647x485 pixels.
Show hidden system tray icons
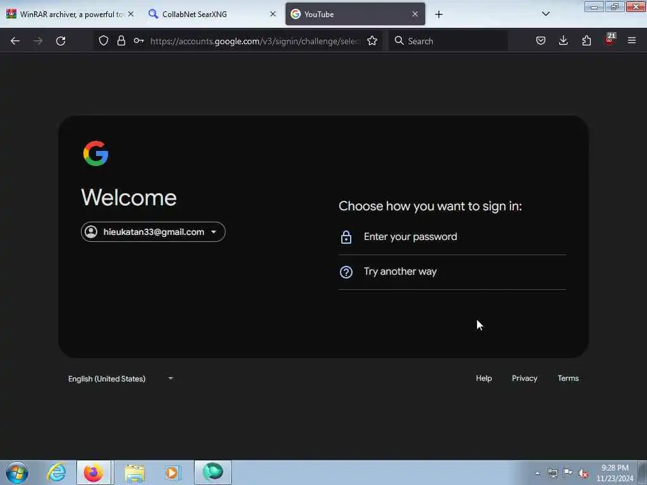point(537,474)
